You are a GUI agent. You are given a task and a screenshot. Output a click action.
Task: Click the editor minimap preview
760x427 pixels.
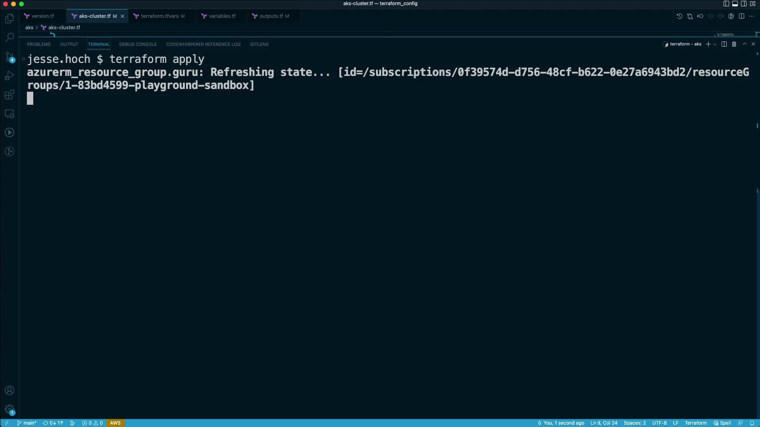pyautogui.click(x=726, y=34)
